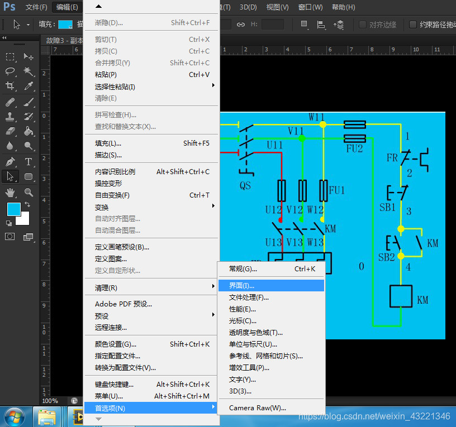Toggle Quick Mask mode
Screen dimensions: 456x427
click(x=10, y=237)
